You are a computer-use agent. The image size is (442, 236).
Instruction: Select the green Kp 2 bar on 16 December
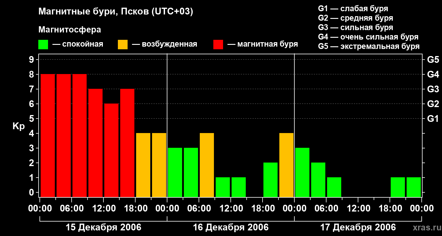pyautogui.click(x=271, y=180)
